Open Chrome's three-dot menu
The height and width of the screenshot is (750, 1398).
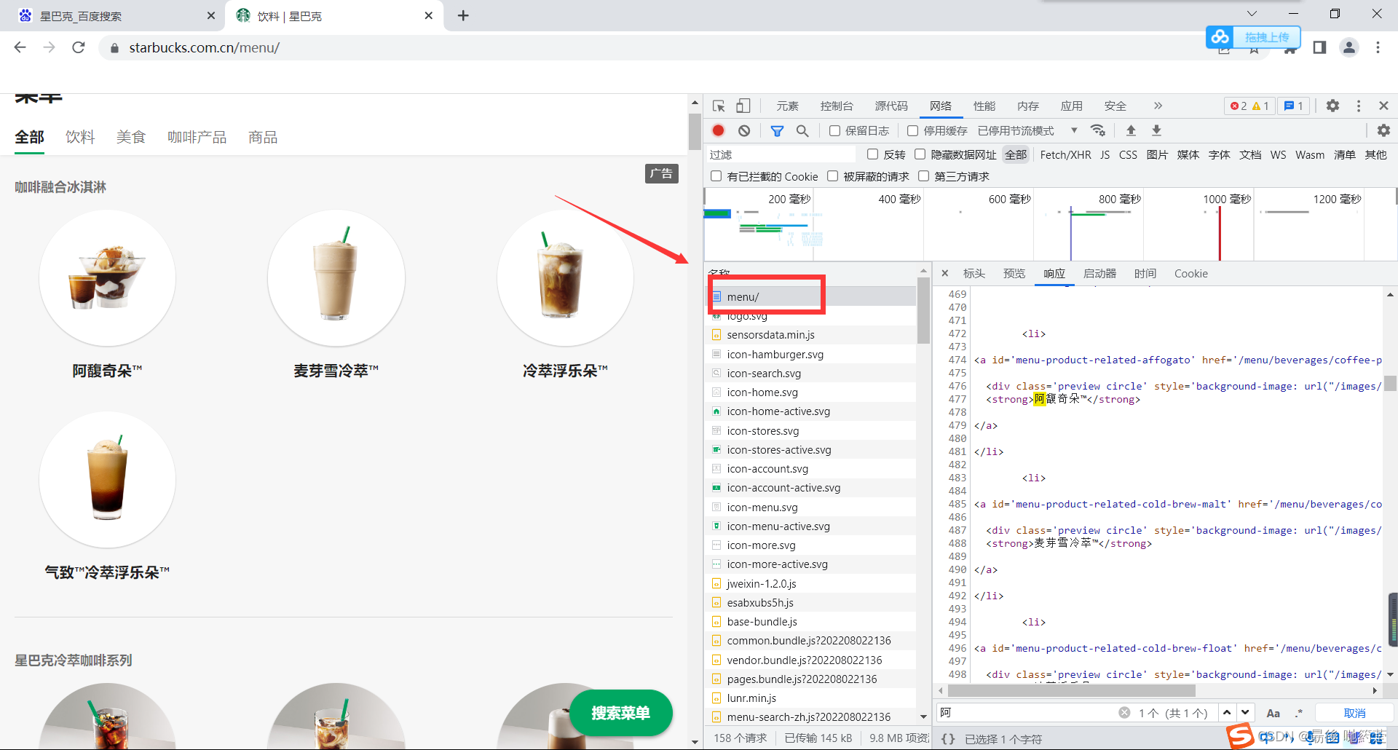point(1378,47)
